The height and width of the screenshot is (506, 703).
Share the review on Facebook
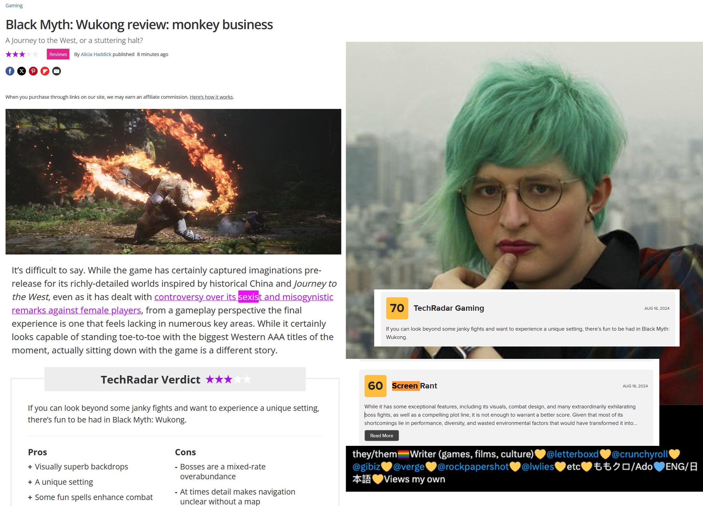(x=10, y=71)
